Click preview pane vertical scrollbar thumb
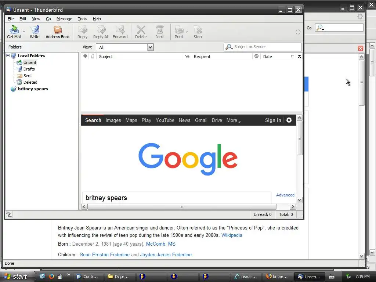 pos(300,138)
